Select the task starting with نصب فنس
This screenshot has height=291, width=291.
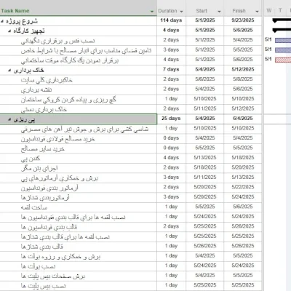tap(57, 41)
